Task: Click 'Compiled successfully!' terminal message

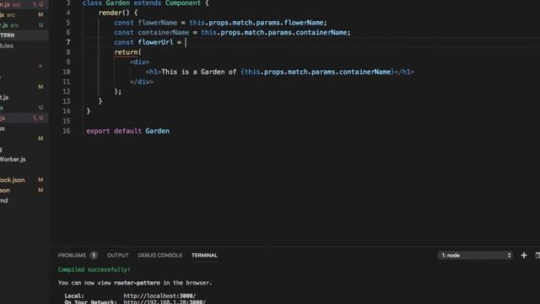Action: [x=94, y=269]
